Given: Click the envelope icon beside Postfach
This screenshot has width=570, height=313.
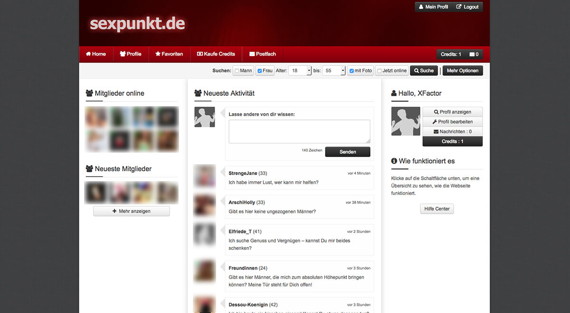Looking at the screenshot, I should (252, 54).
